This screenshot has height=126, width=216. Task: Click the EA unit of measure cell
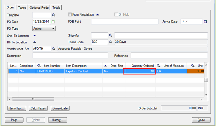click(171, 71)
